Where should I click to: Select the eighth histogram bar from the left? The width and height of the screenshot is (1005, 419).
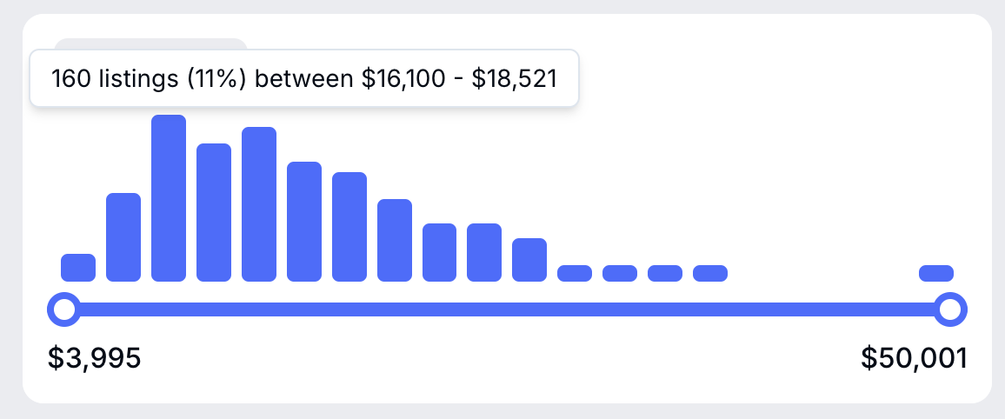pyautogui.click(x=395, y=241)
